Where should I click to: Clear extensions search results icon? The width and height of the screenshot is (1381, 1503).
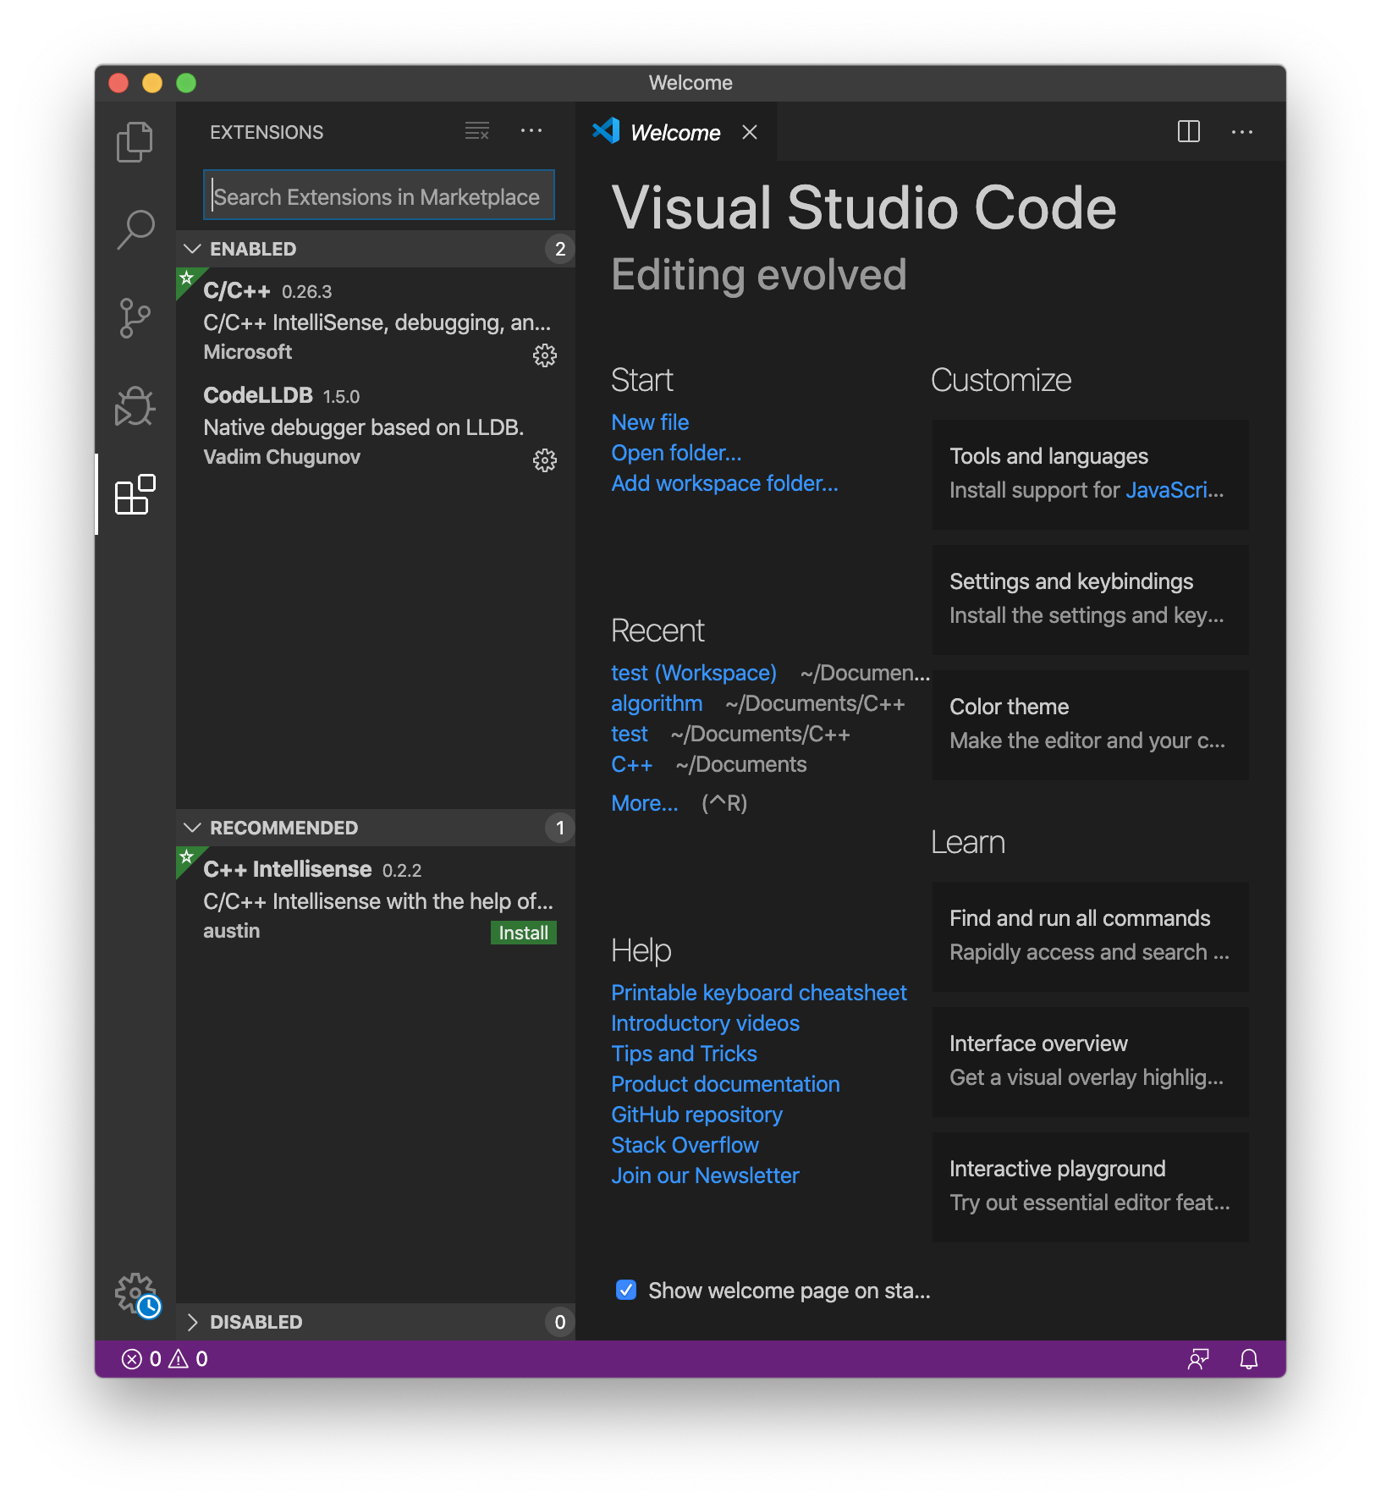click(x=477, y=131)
